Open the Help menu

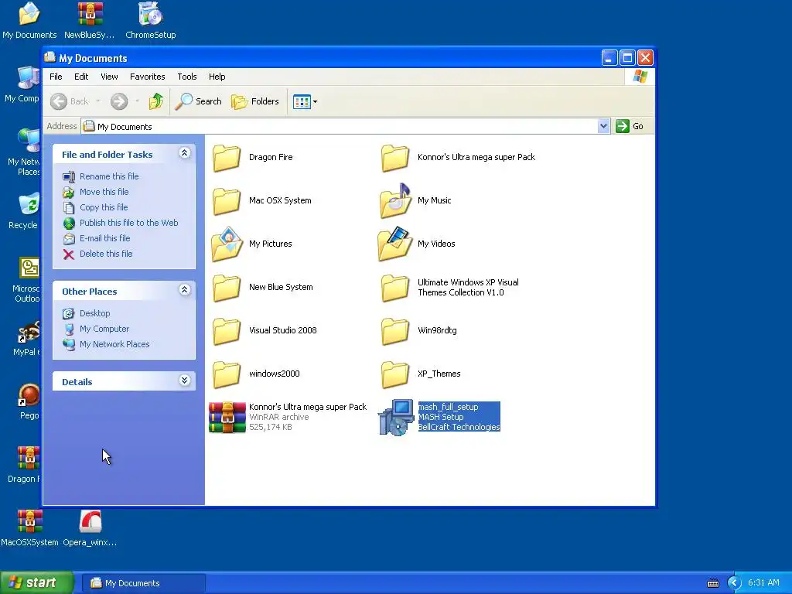pyautogui.click(x=217, y=77)
